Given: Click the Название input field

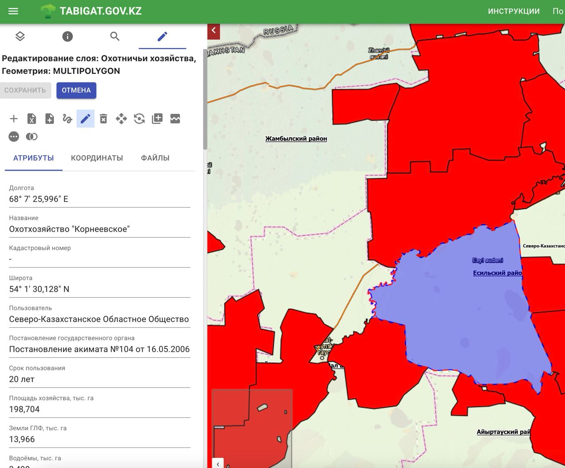Looking at the screenshot, I should coord(99,229).
